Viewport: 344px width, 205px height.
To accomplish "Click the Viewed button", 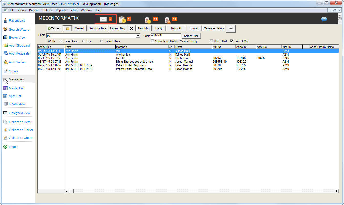I will pos(79,28).
